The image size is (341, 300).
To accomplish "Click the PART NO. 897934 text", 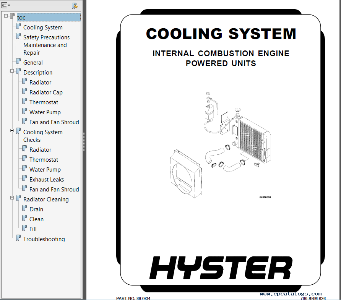I will click(x=133, y=298).
